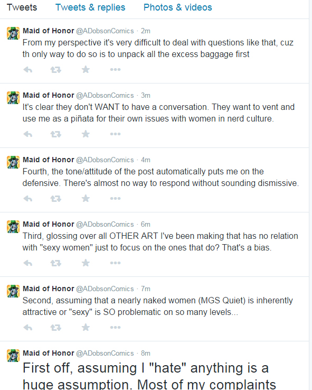Open more options on the 2m ago tweet
The image size is (312, 390).
click(x=115, y=69)
